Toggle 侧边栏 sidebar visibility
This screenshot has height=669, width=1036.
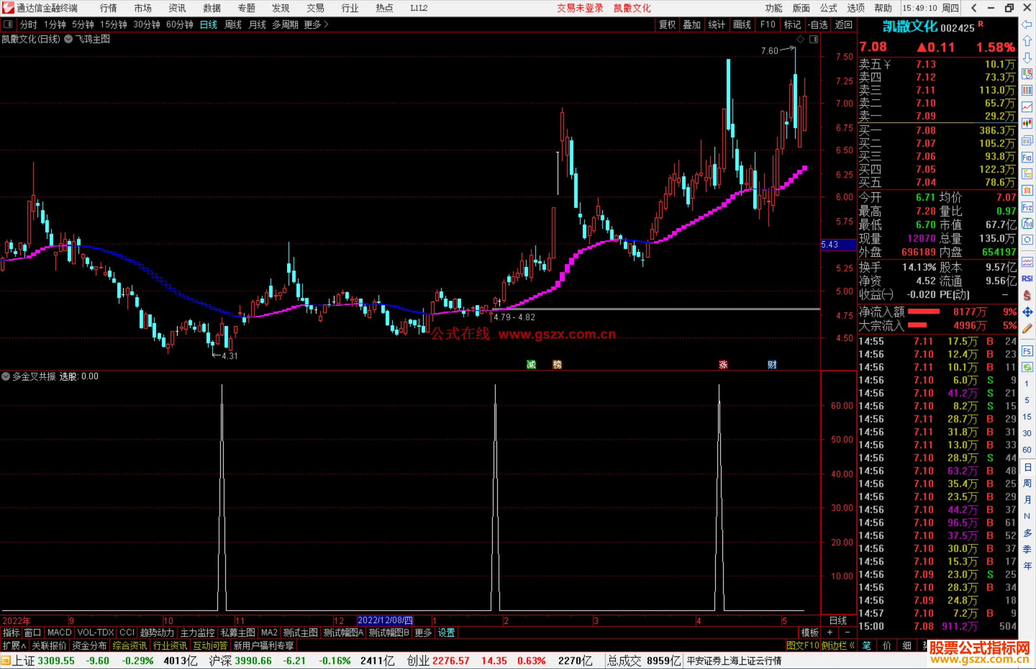point(837,646)
